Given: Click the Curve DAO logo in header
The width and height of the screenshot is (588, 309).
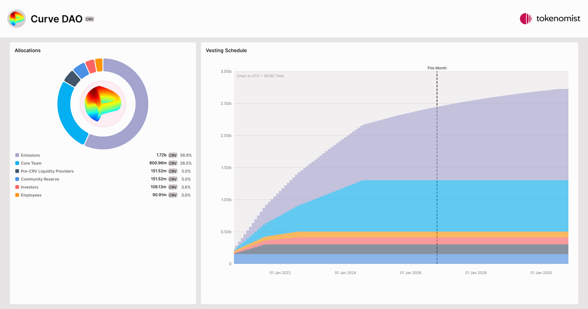Looking at the screenshot, I should click(x=17, y=19).
